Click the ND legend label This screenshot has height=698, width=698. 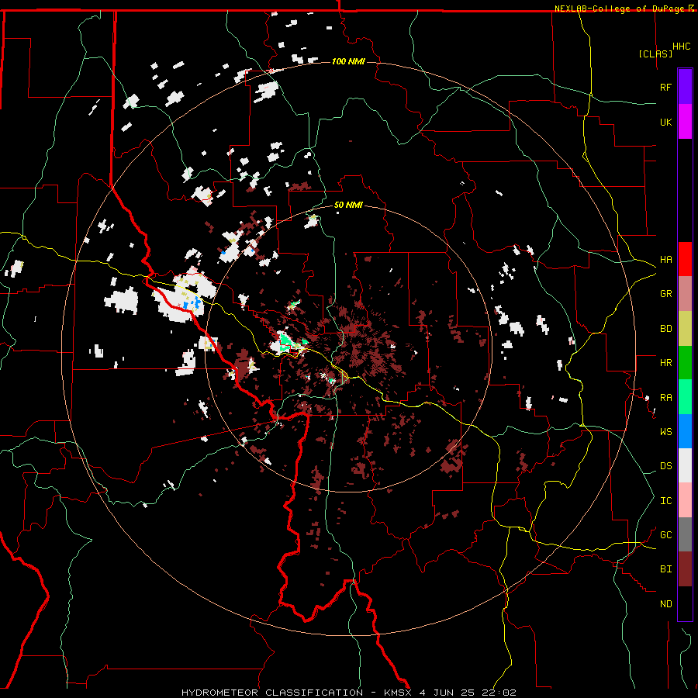665,604
